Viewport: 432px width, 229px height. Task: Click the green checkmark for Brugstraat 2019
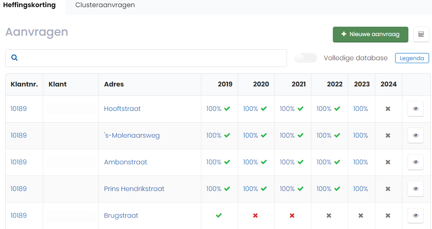coord(219,215)
